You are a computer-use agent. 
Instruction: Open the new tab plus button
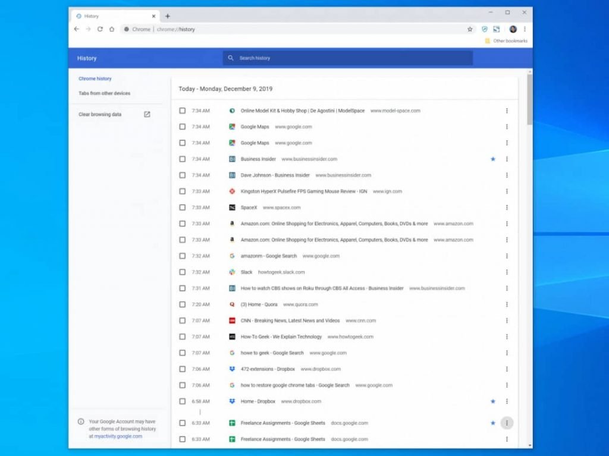coord(167,16)
